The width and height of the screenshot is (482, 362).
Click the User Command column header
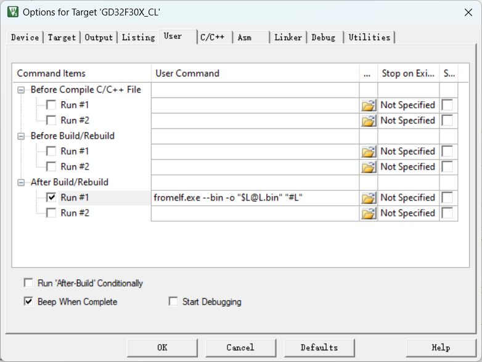tap(255, 73)
